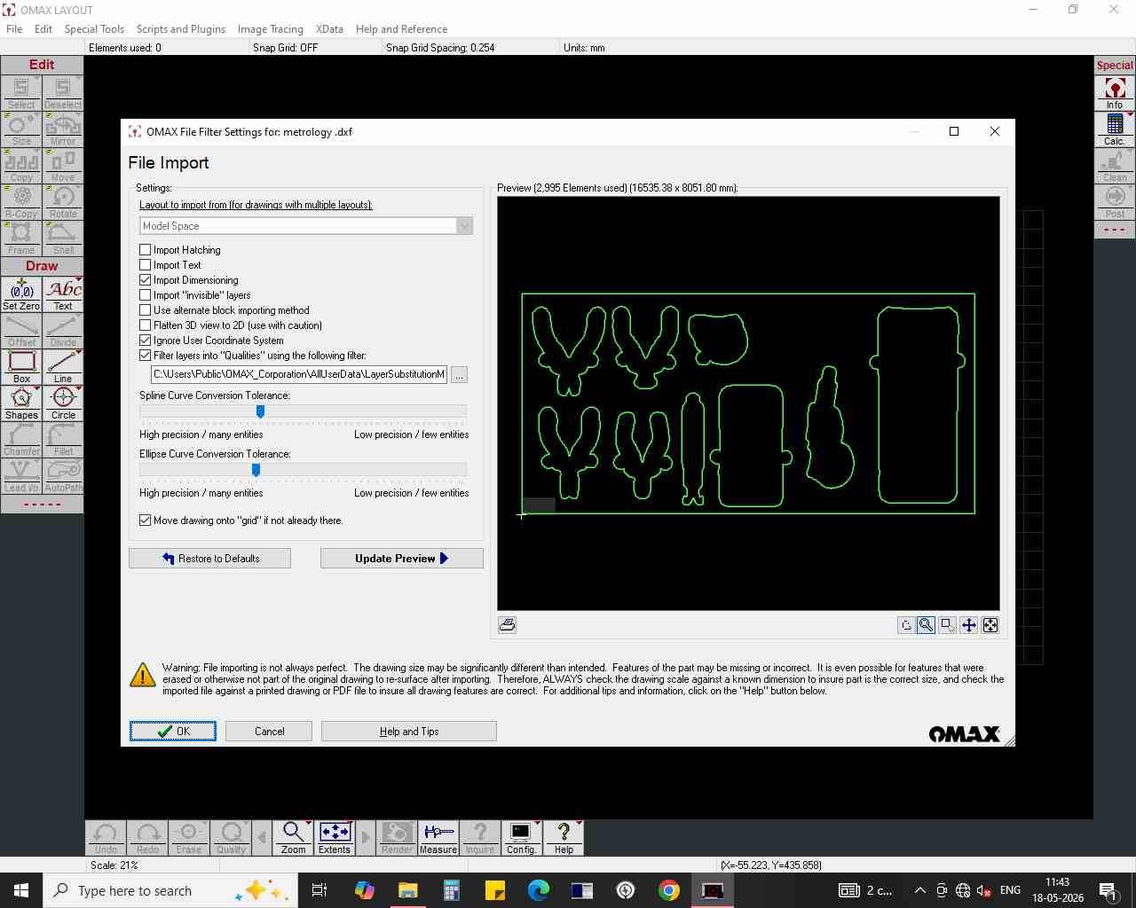This screenshot has height=908, width=1136.
Task: Click the Ellipse Curve Conversion Tolerance slider
Action: click(303, 470)
